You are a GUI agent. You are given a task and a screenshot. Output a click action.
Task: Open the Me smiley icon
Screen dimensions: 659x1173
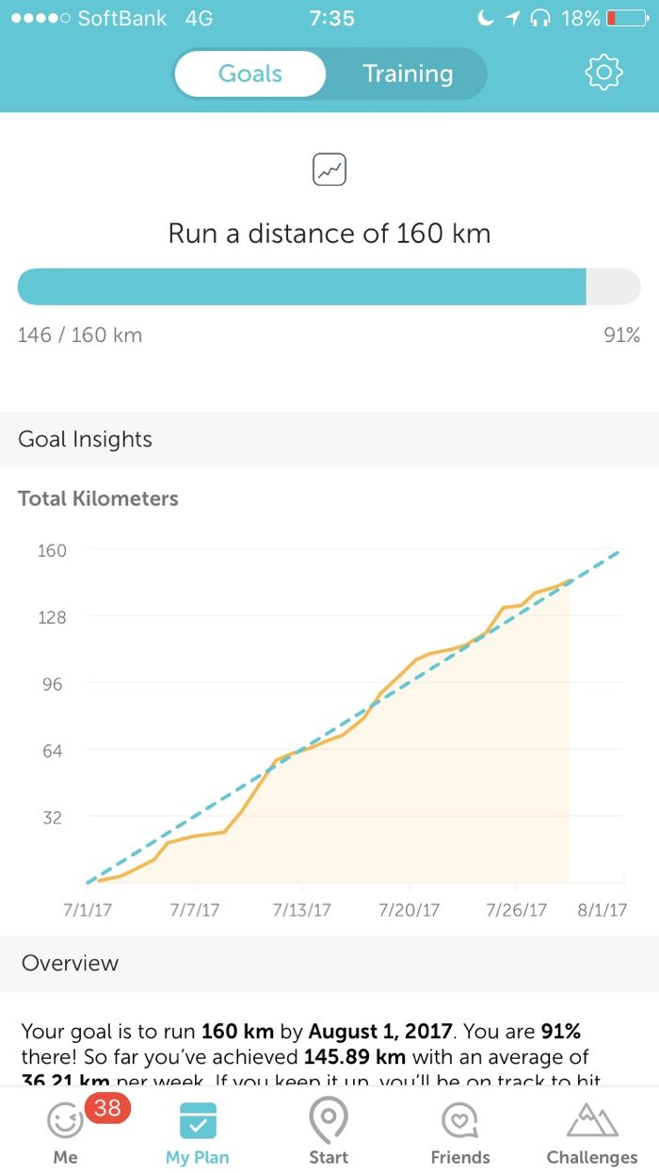click(65, 1120)
